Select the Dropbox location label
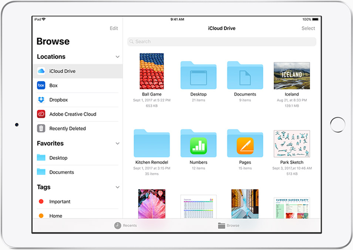The width and height of the screenshot is (353, 250). (58, 100)
